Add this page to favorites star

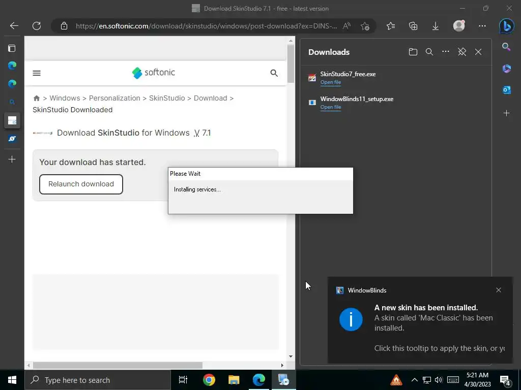(x=365, y=26)
